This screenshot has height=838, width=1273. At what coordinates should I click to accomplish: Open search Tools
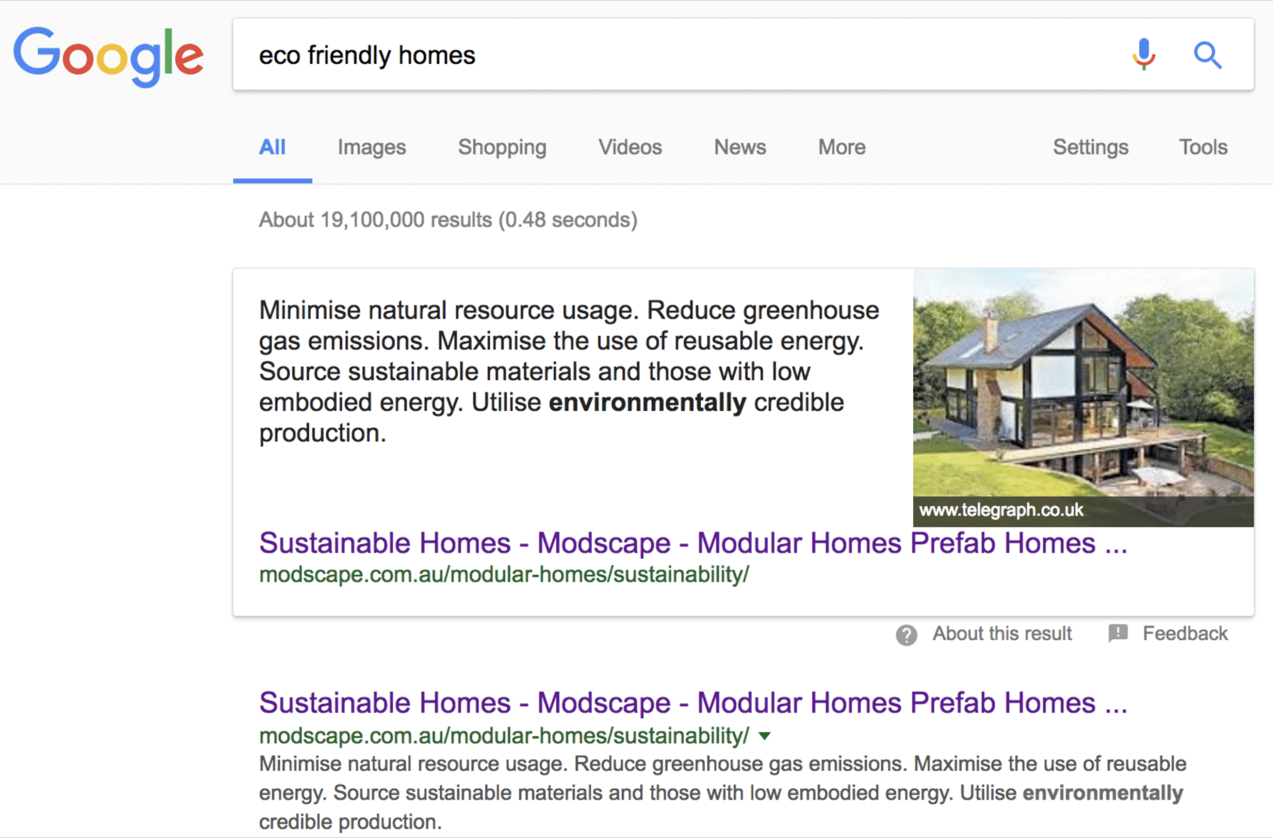point(1203,147)
